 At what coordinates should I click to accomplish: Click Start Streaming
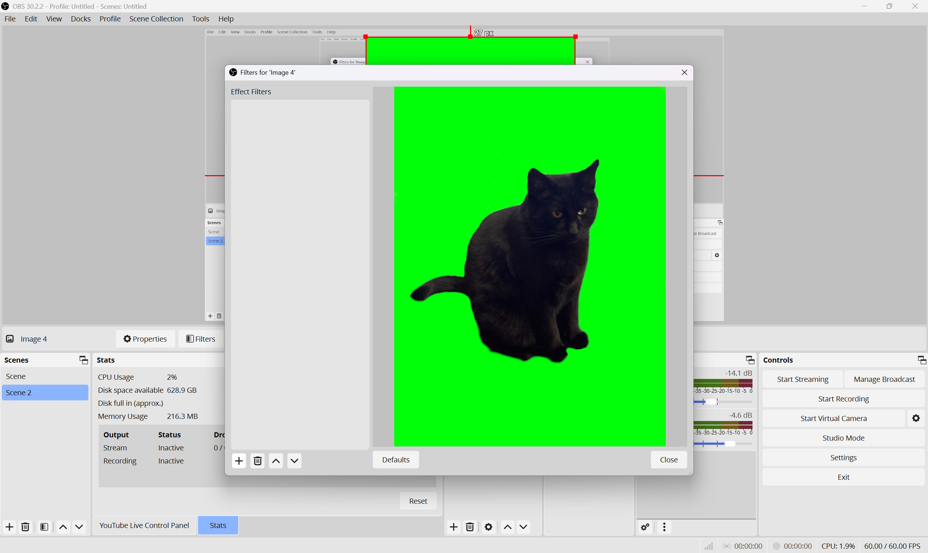click(803, 379)
